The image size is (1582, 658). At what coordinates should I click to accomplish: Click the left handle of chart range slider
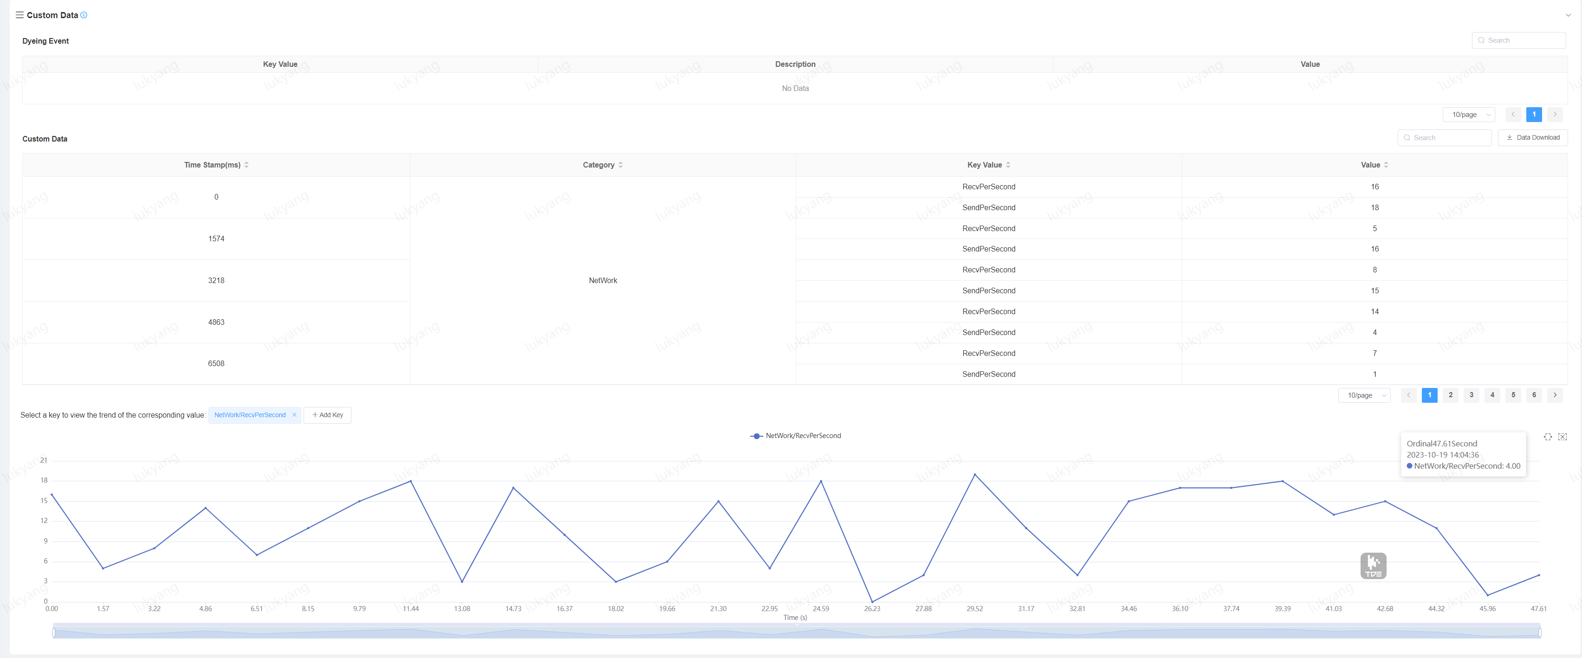pos(54,632)
